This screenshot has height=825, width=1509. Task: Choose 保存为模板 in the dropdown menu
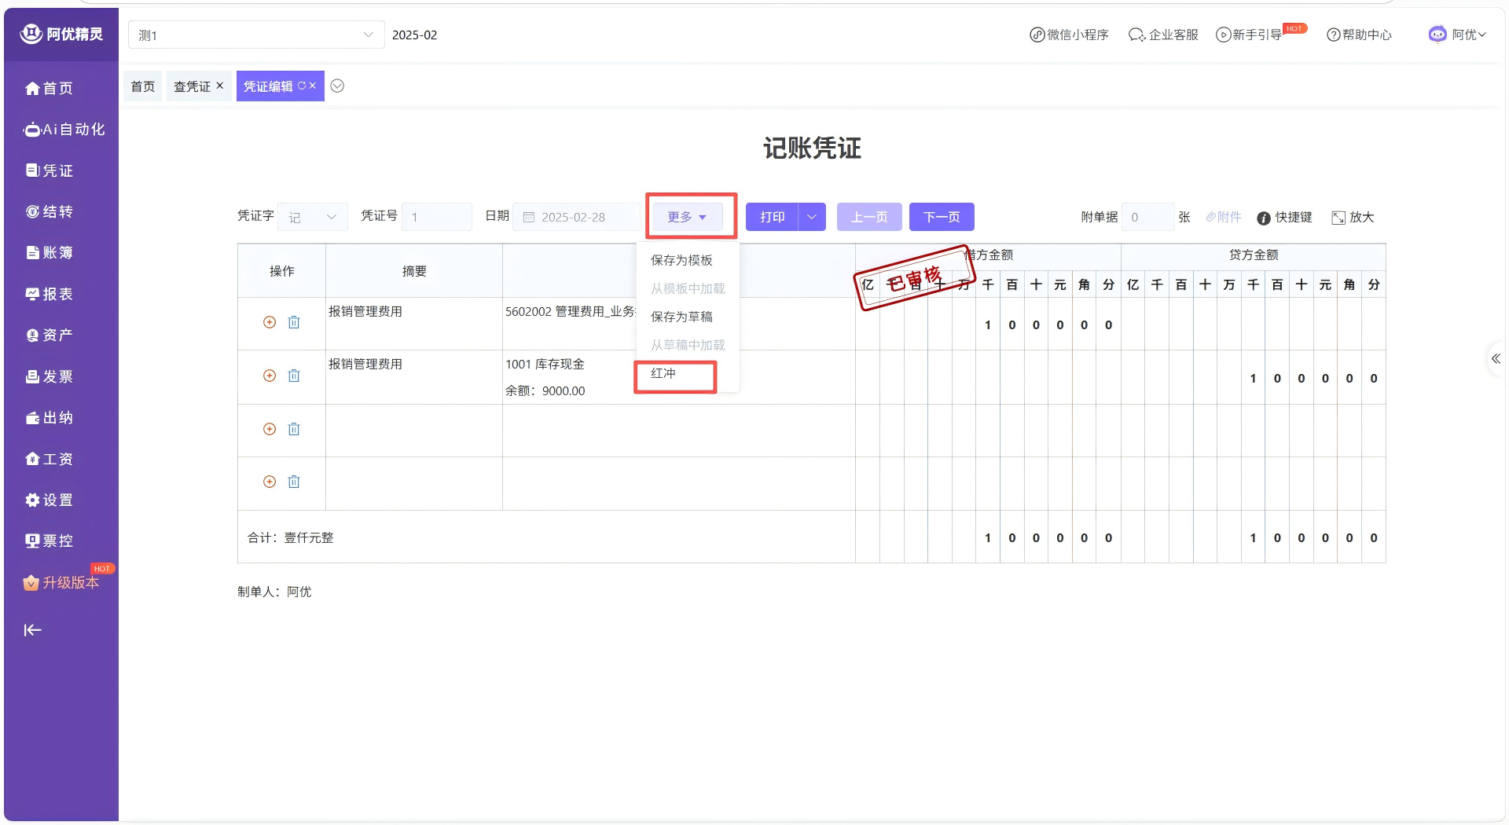click(681, 260)
